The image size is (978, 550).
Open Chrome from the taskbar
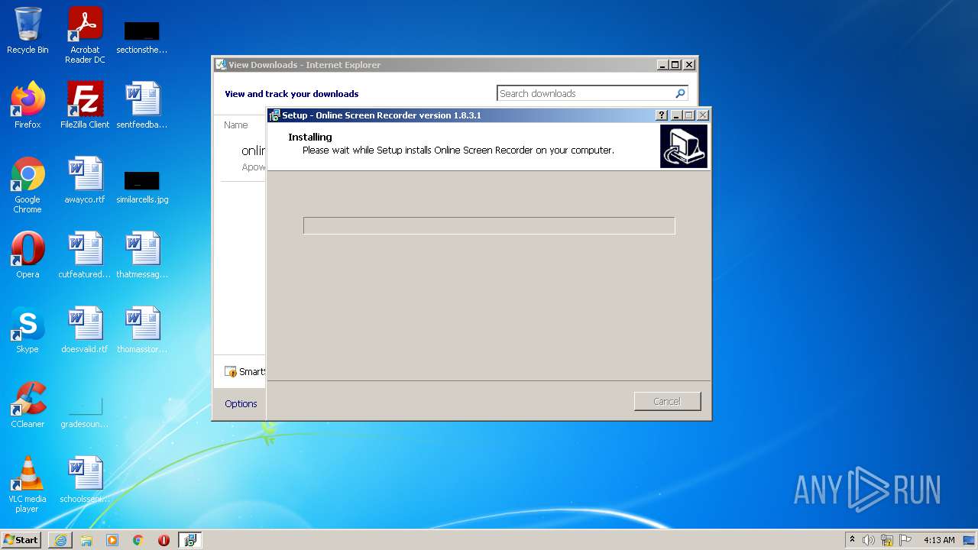pyautogui.click(x=138, y=540)
